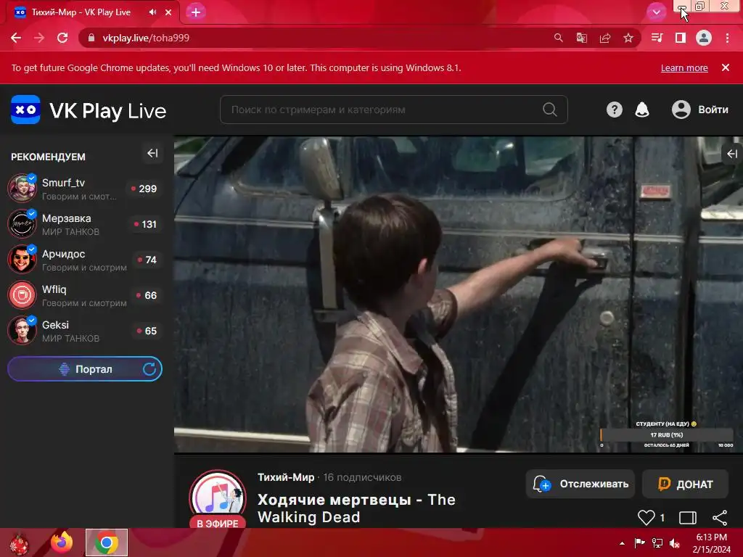Open the notifications bell icon

(642, 110)
